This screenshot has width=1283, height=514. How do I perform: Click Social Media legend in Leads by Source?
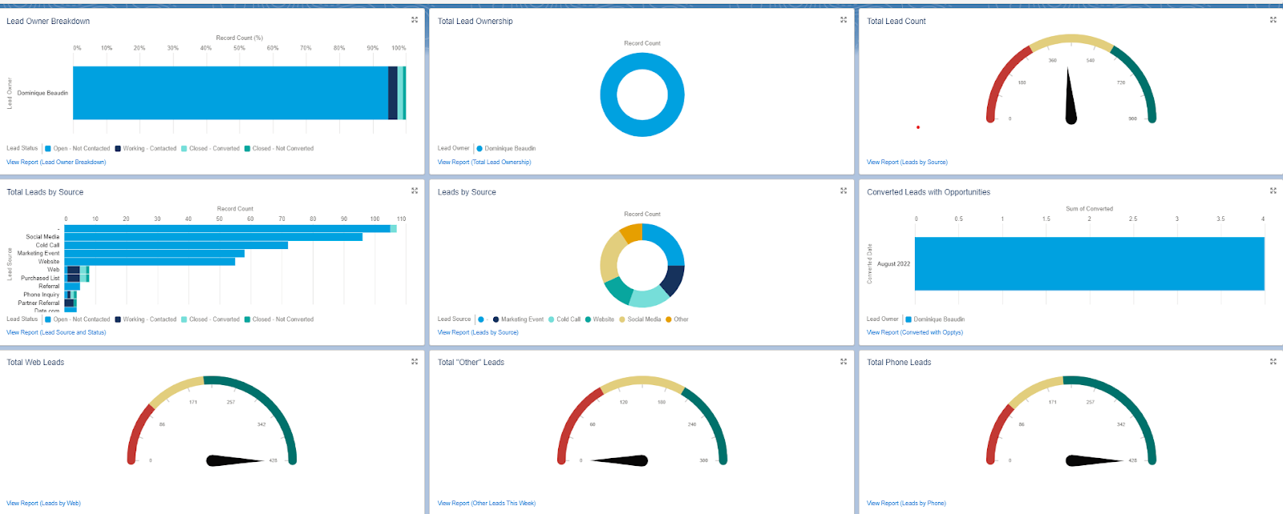point(640,319)
